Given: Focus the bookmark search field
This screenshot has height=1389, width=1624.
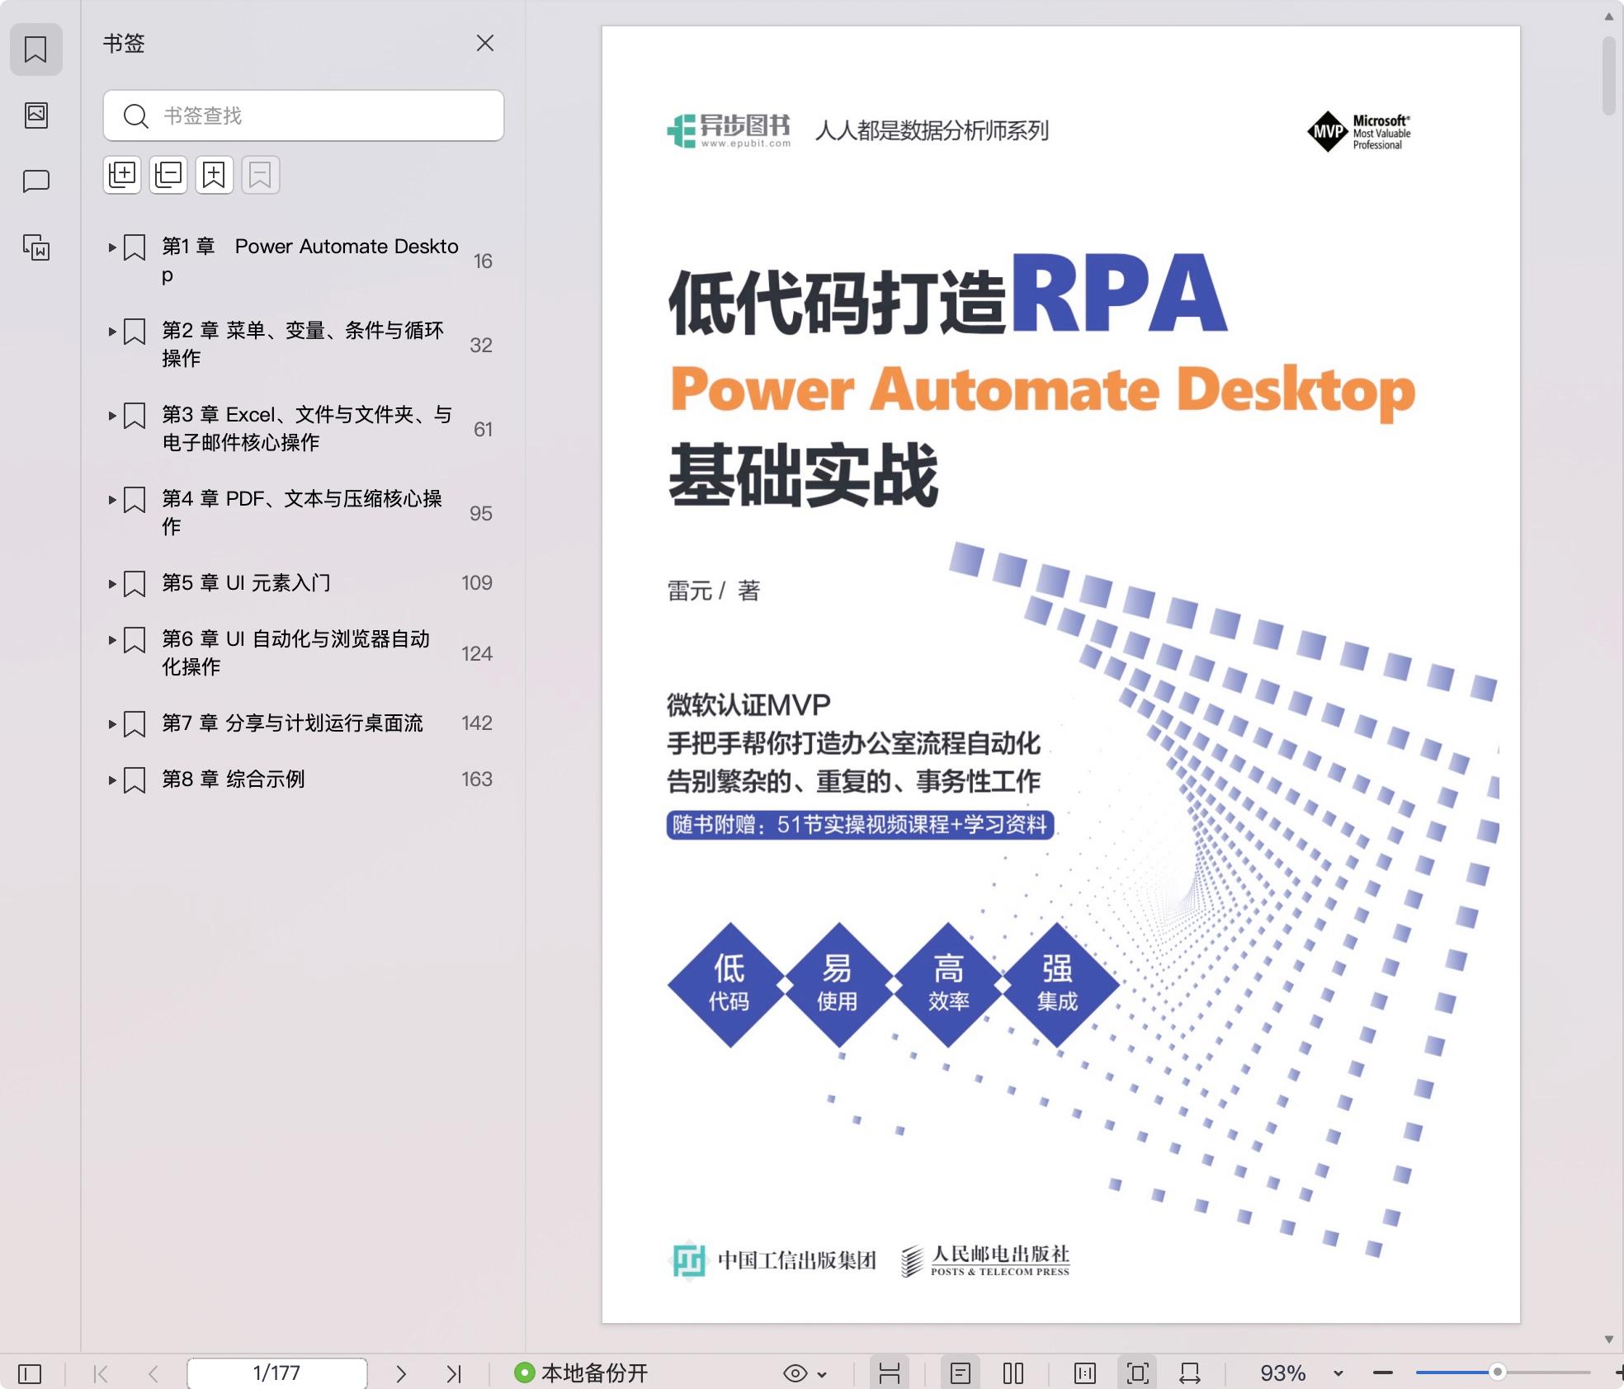Looking at the screenshot, I should [x=304, y=115].
